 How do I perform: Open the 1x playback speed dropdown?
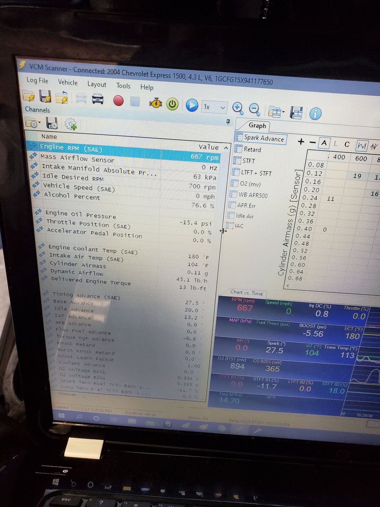[x=214, y=107]
